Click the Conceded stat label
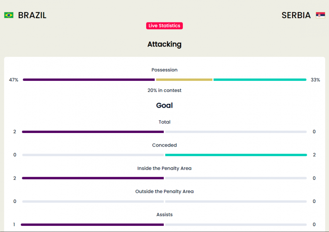329x232 pixels. [x=165, y=145]
